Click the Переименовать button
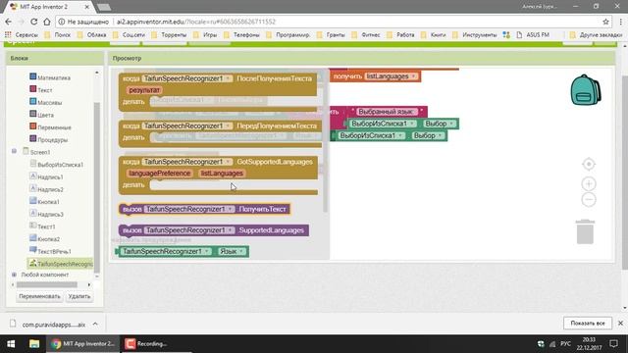Image resolution: width=628 pixels, height=353 pixels. pos(39,296)
